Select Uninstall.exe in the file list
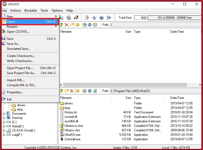The height and width of the screenshot is (150, 203). (72, 139)
